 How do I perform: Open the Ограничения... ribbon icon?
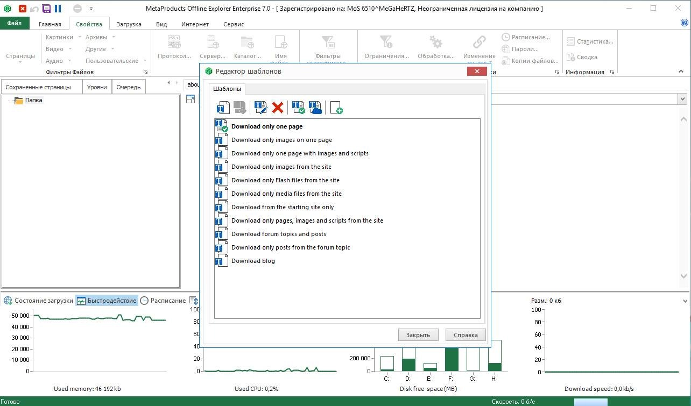click(x=386, y=47)
